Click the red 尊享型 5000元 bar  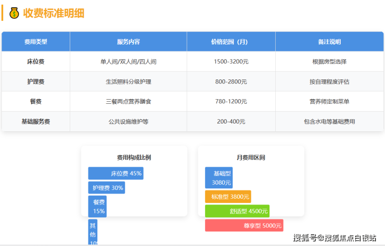click(243, 225)
